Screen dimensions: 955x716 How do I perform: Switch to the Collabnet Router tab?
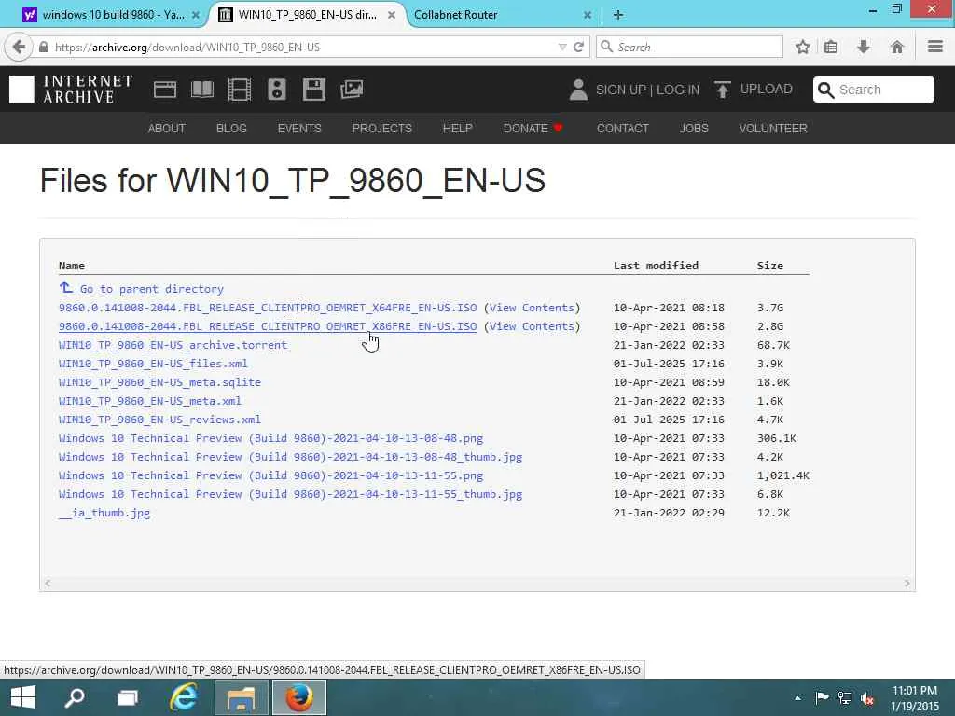(455, 15)
